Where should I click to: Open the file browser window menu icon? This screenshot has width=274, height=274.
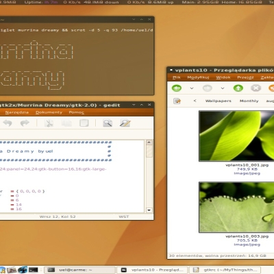pyautogui.click(x=171, y=70)
